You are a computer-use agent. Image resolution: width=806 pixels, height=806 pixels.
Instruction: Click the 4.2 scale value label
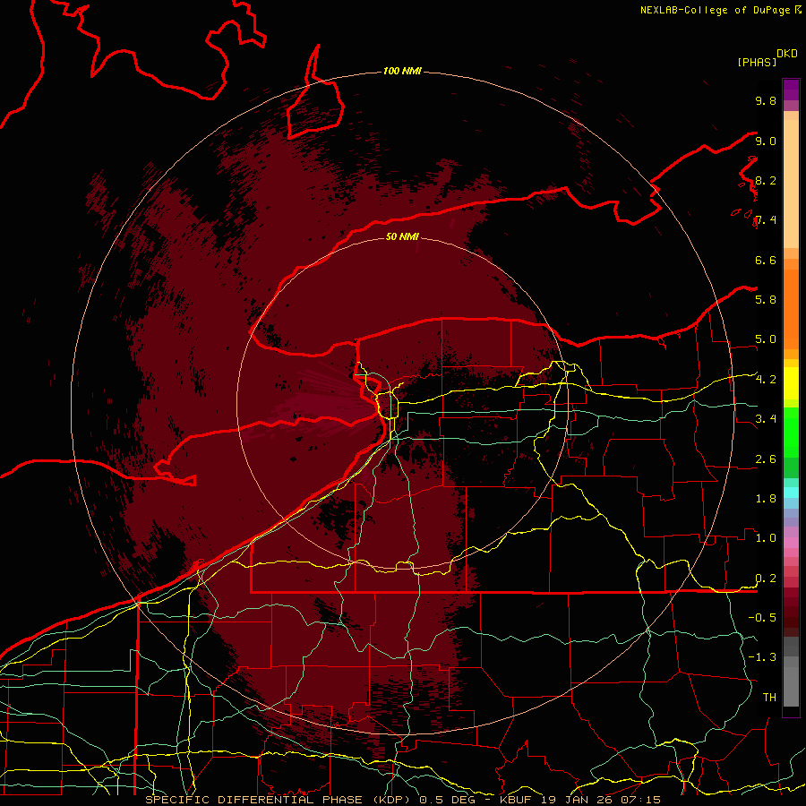tap(766, 380)
